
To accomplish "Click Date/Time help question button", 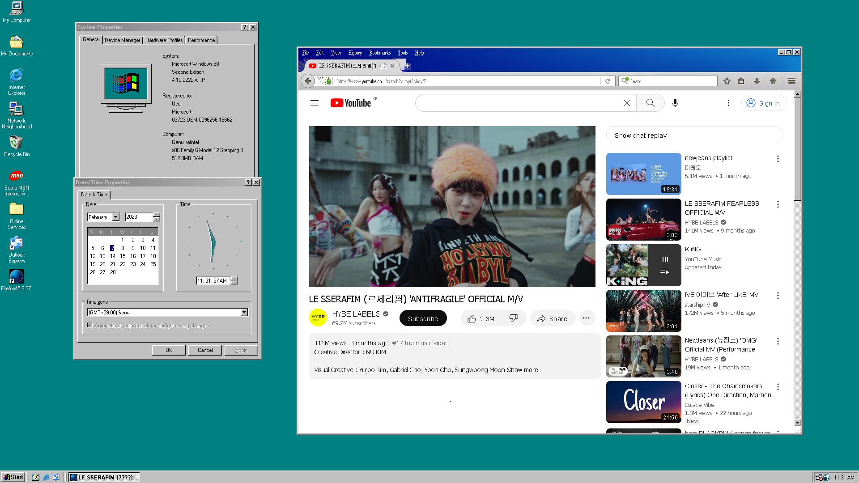I will tap(248, 182).
